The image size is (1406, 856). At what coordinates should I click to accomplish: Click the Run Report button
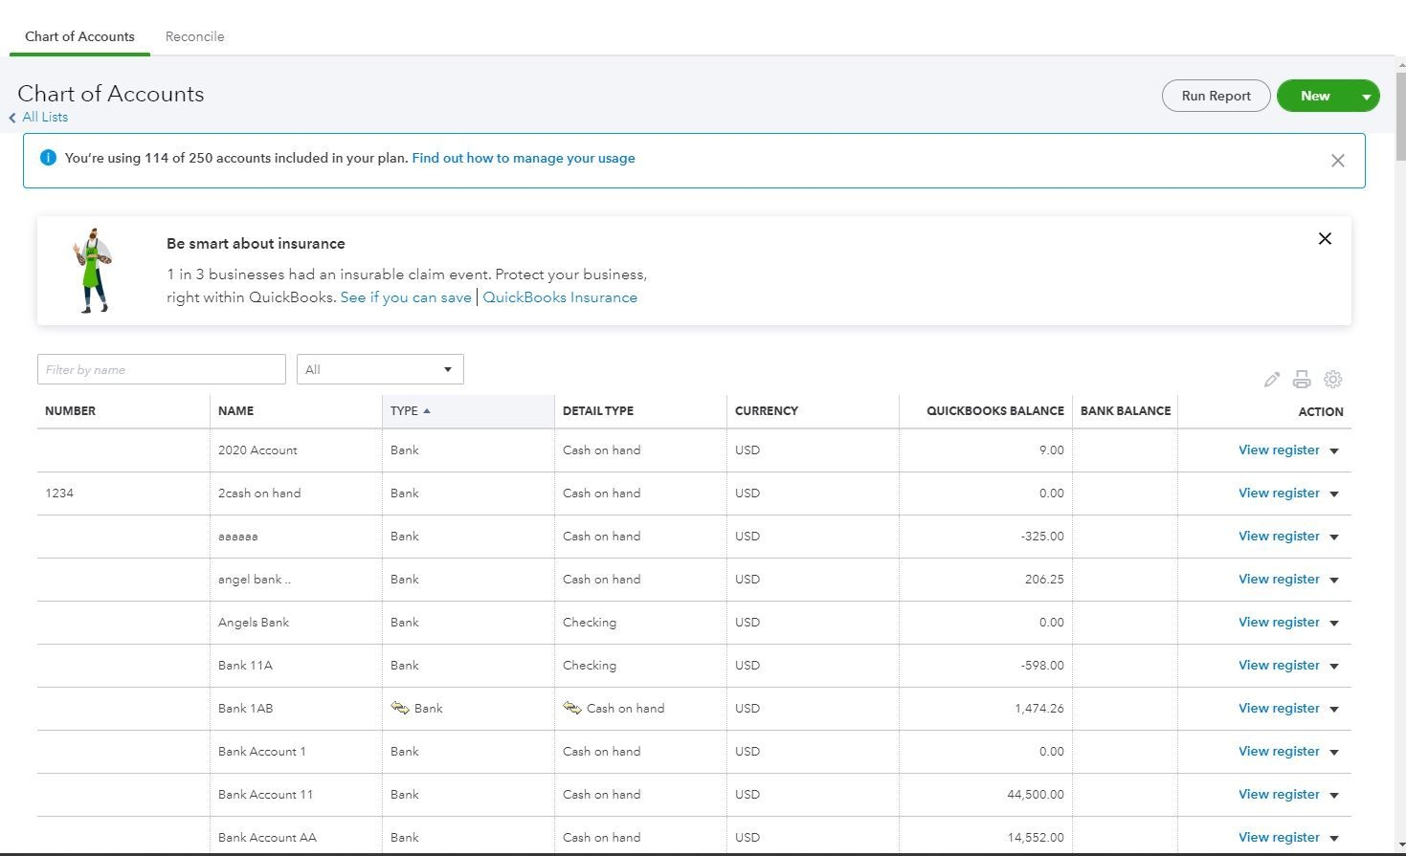coord(1216,96)
